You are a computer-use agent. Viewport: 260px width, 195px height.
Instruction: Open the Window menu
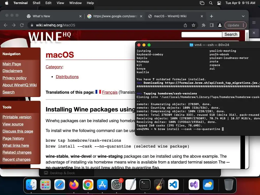coord(75,3)
